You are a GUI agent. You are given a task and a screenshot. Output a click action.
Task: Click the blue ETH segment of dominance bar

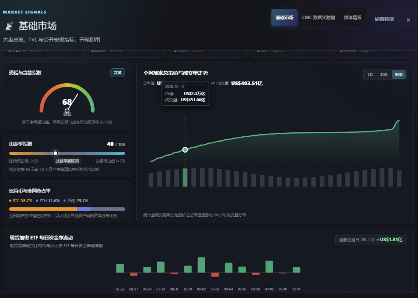(84, 209)
